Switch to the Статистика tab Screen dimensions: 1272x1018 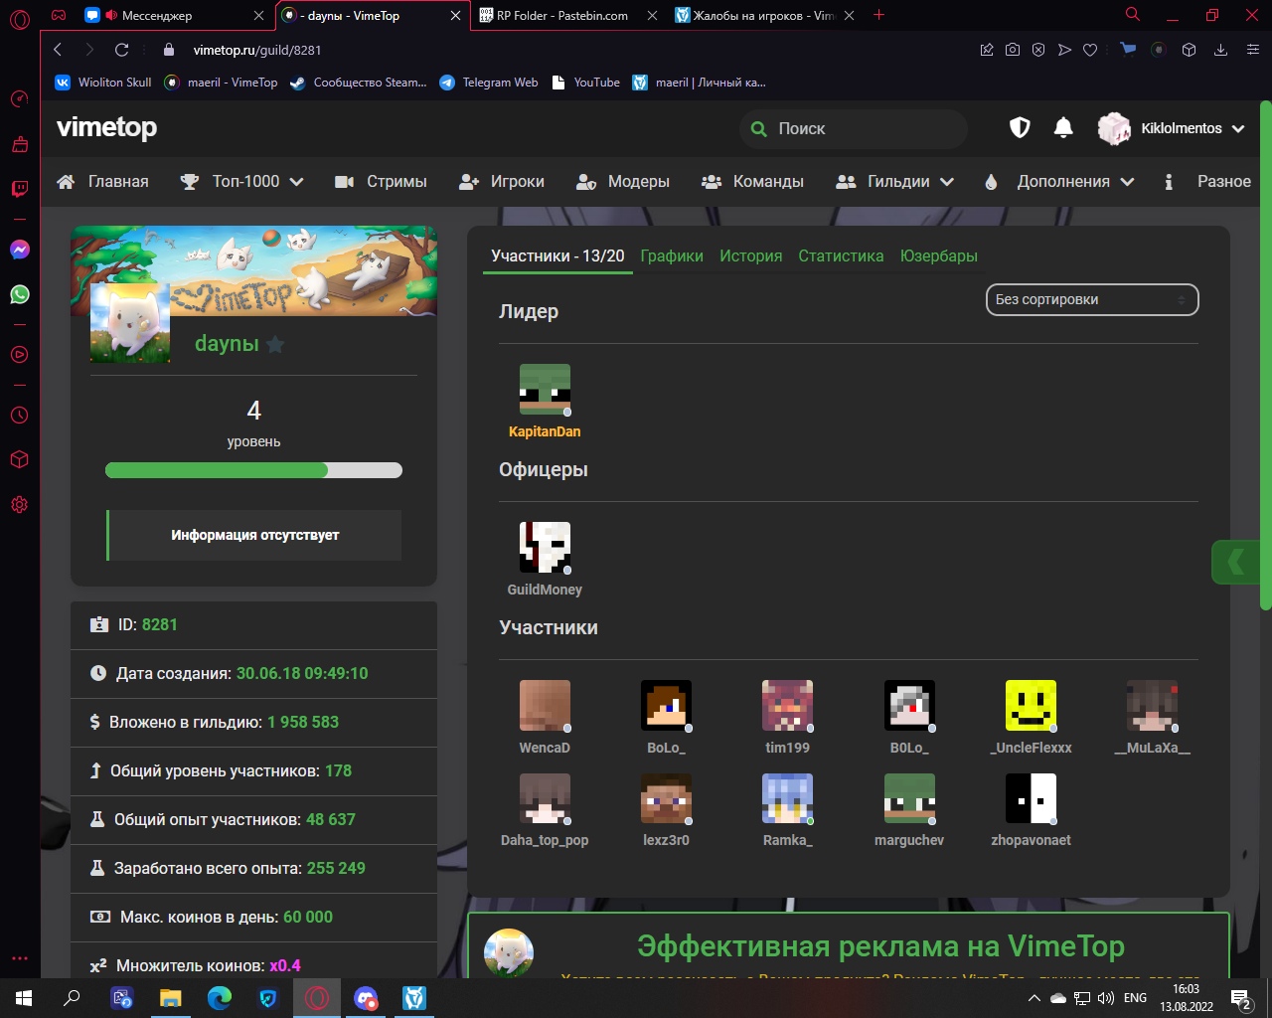coord(841,255)
